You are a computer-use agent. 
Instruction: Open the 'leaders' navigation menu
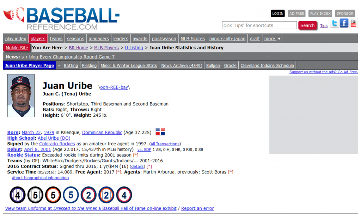(x=121, y=39)
